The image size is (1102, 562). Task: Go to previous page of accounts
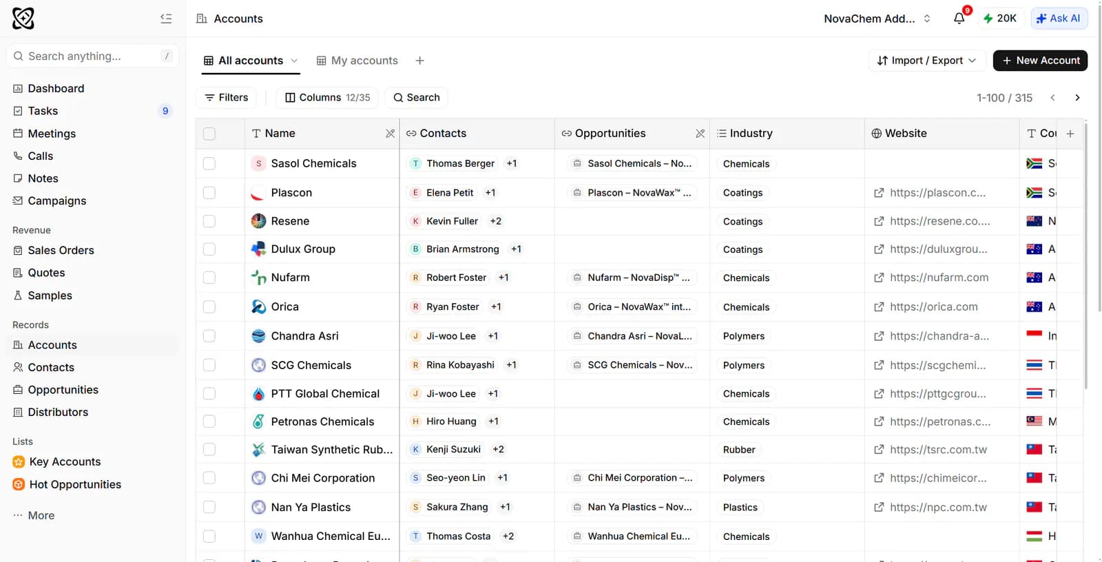tap(1052, 98)
